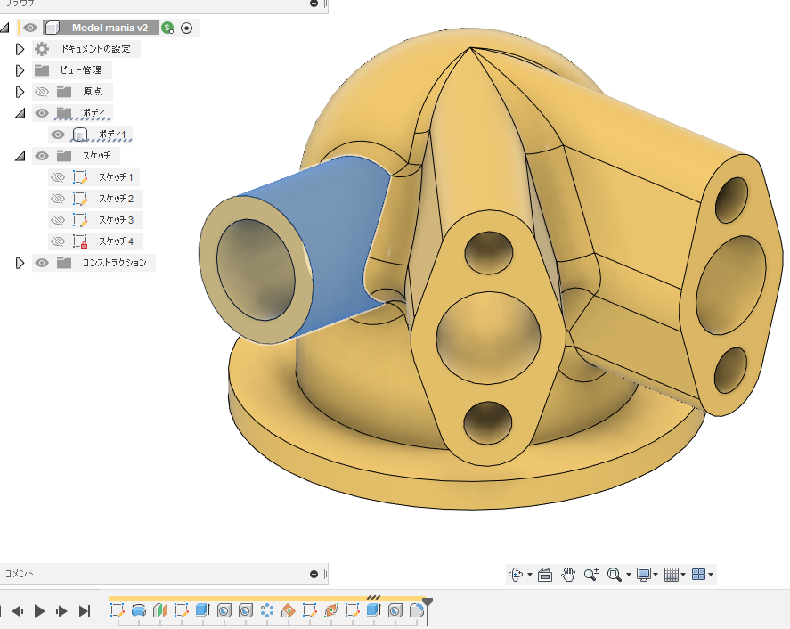Hide ボディ1 with its eye icon

point(56,134)
